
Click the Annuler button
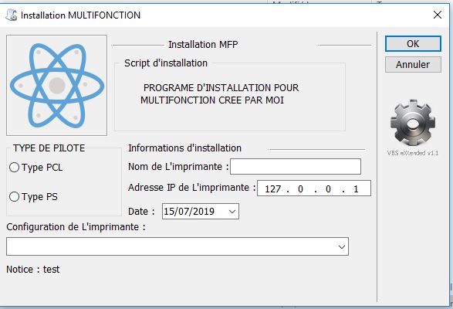coord(413,65)
